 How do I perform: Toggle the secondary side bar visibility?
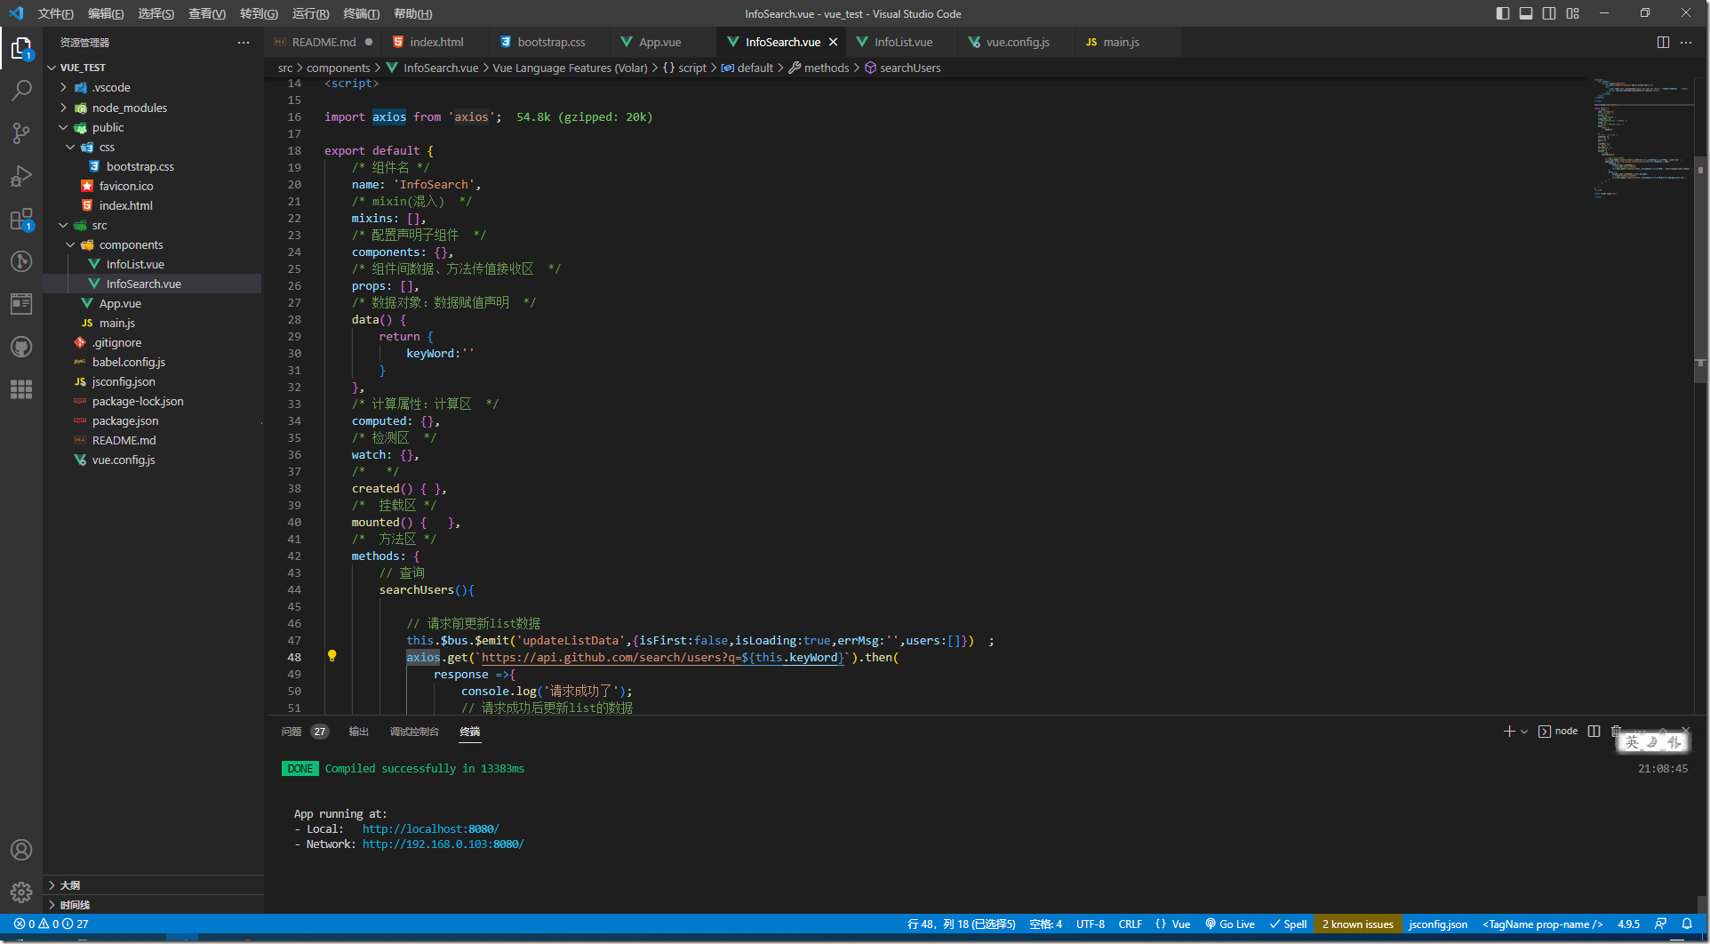(1549, 13)
